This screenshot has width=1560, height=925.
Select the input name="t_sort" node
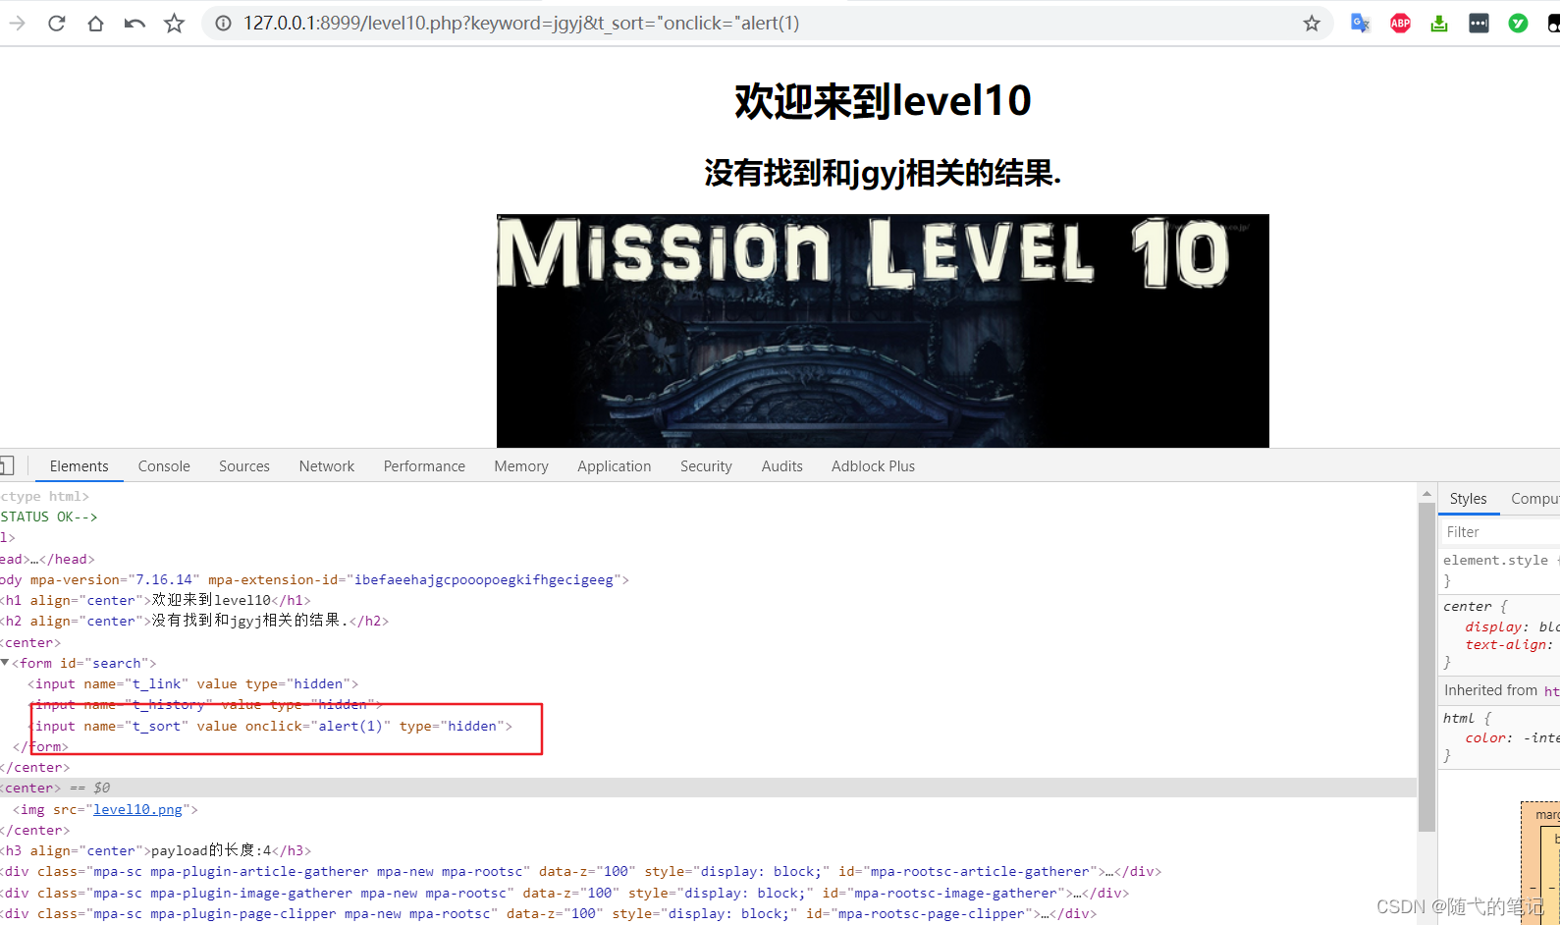click(x=271, y=726)
